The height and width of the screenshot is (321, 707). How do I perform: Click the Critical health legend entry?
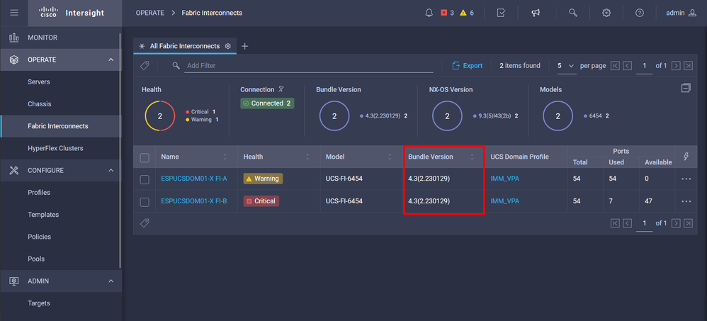[x=202, y=112]
